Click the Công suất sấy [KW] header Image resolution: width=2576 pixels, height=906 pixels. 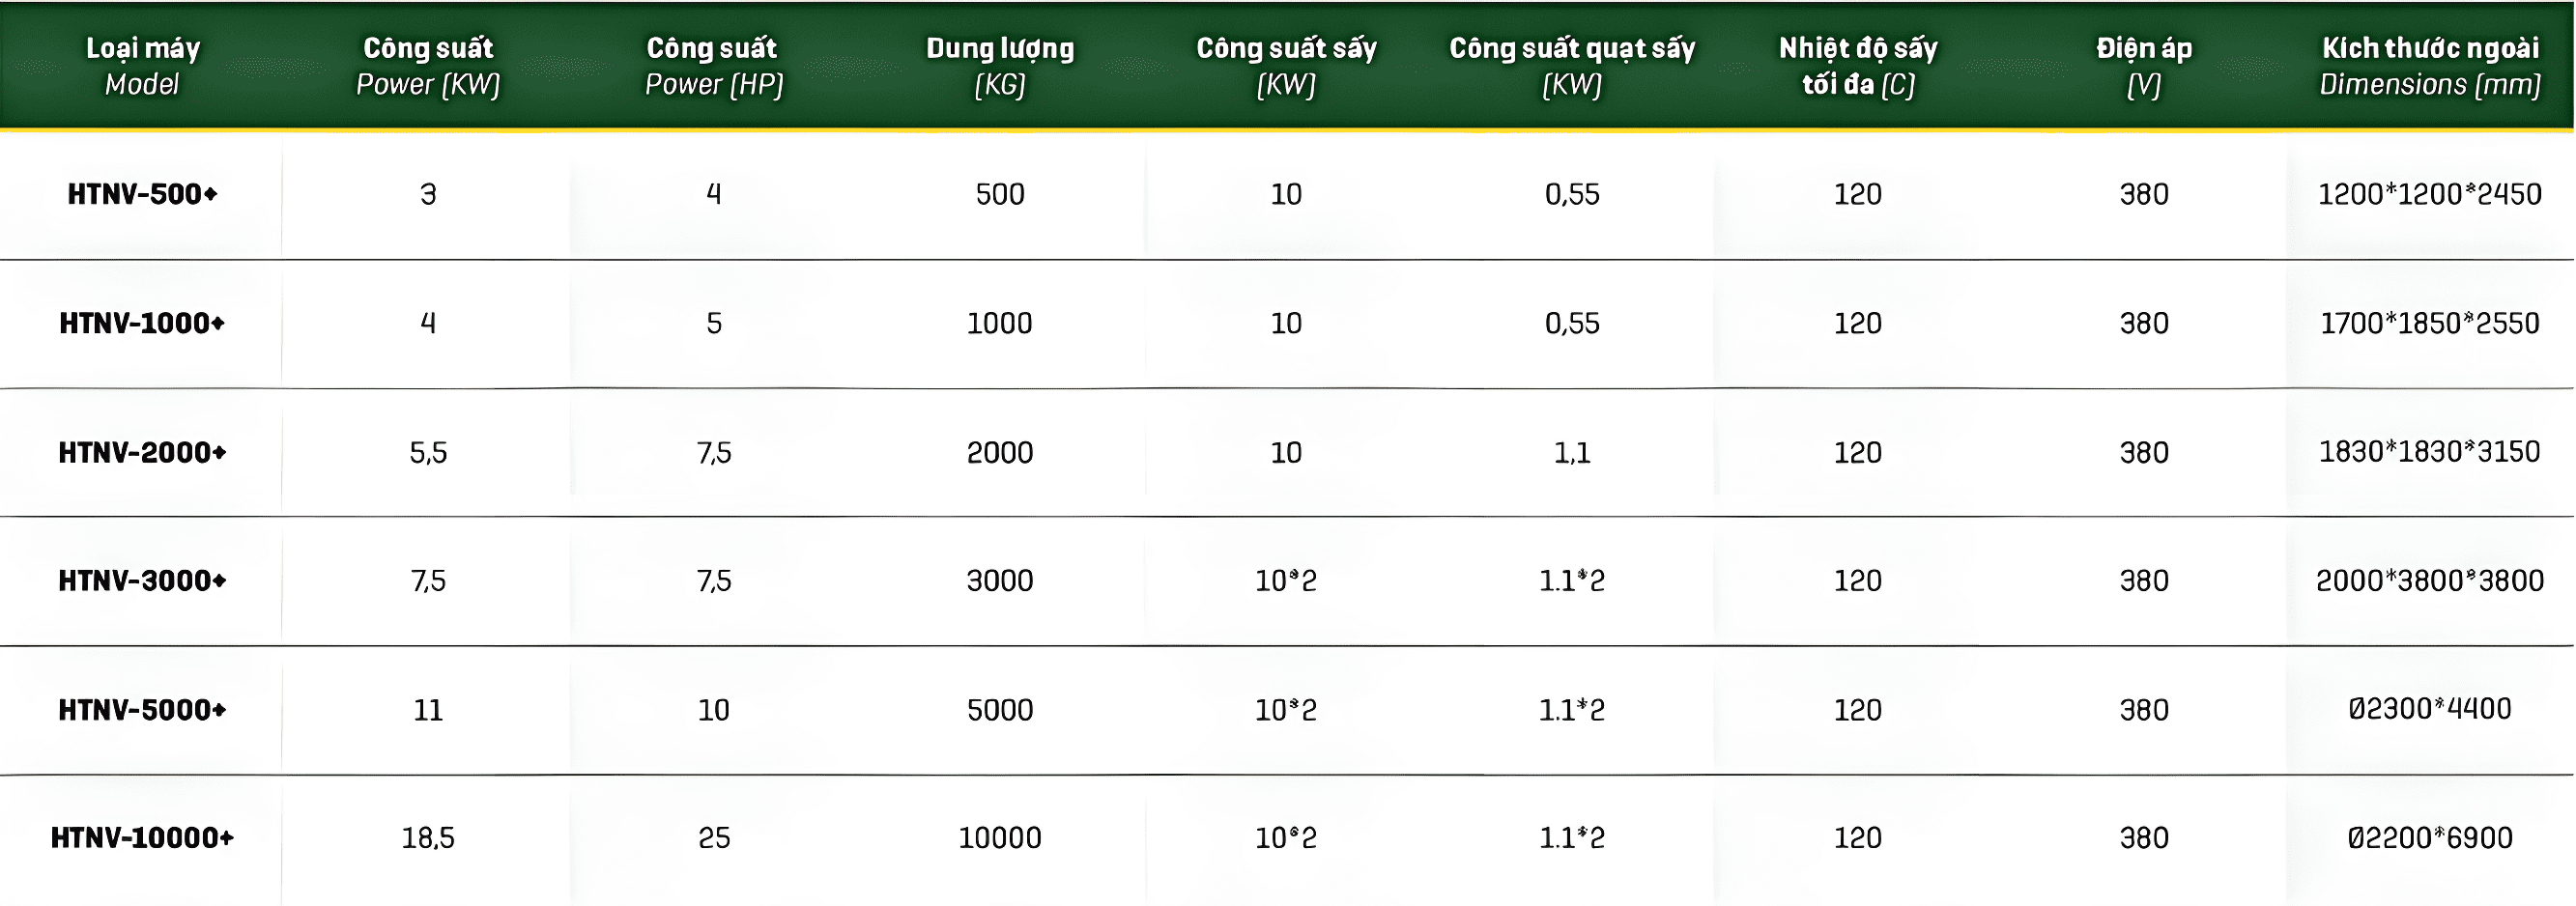(x=1286, y=65)
